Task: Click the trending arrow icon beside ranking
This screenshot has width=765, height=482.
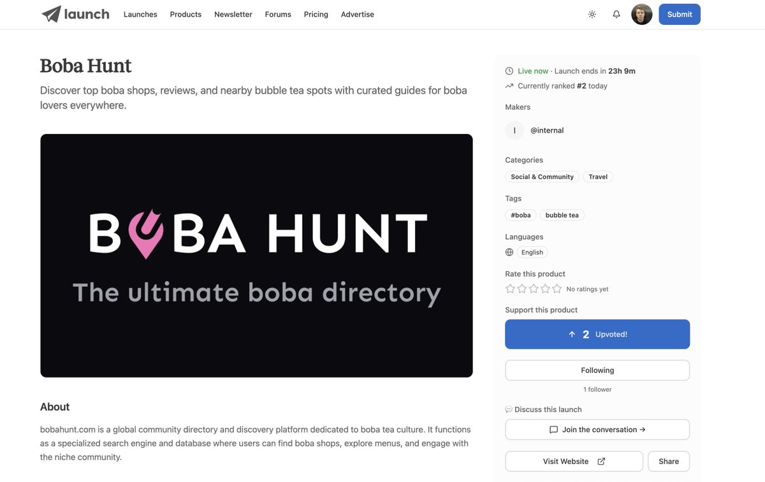Action: pos(509,86)
